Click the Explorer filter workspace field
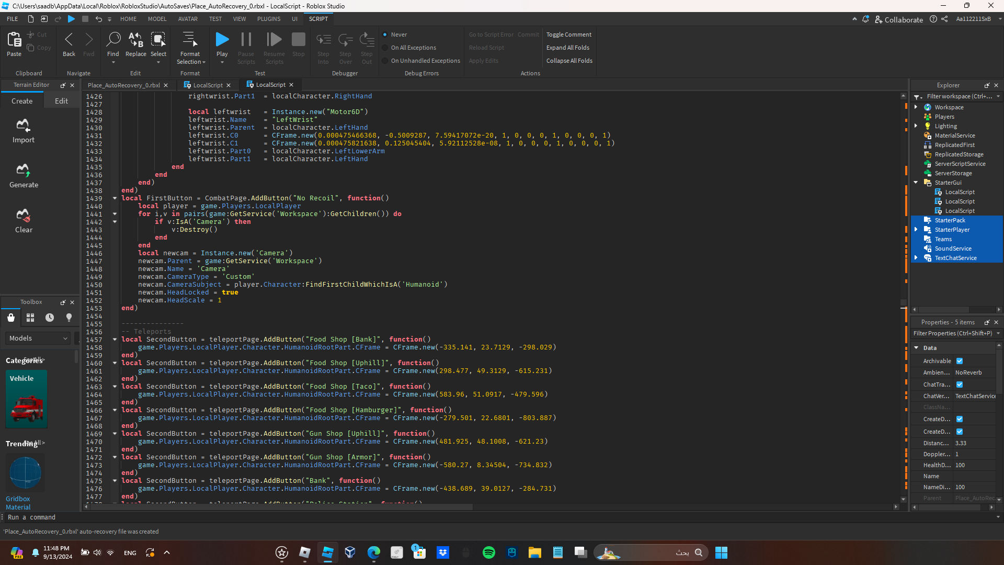This screenshot has width=1004, height=565. 959,96
